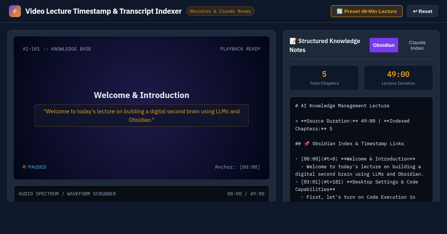The image size is (447, 234).
Task: Click the 00:00 / 49:00 time readout
Action: click(246, 194)
